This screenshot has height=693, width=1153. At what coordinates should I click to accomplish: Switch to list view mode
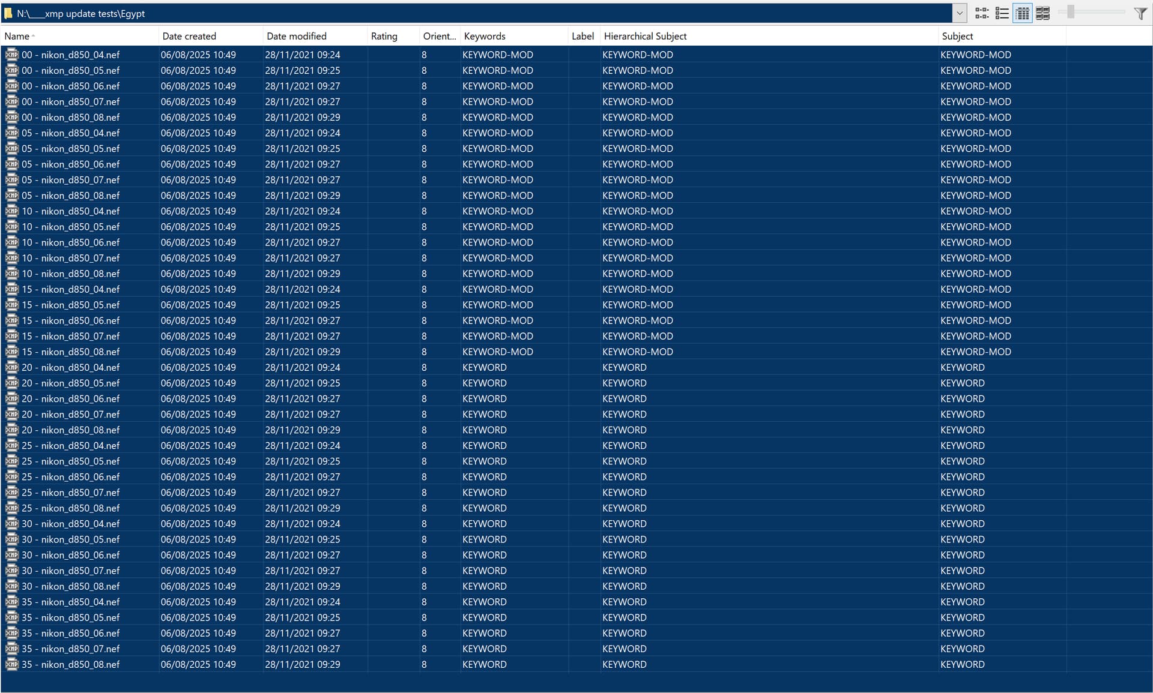pyautogui.click(x=1002, y=13)
